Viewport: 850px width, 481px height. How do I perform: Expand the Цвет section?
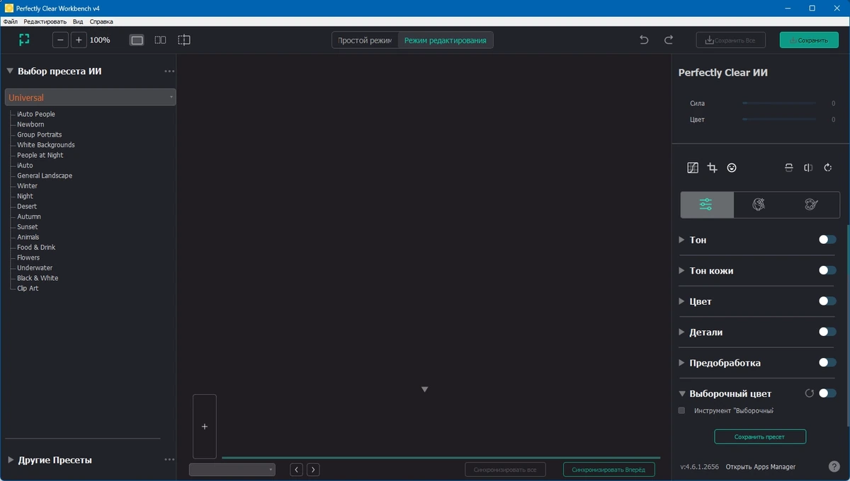tap(681, 301)
